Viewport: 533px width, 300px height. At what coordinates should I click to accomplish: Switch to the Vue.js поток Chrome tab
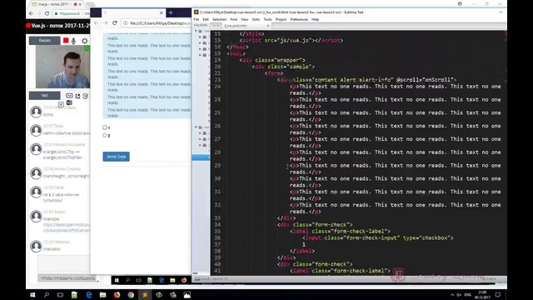[x=54, y=4]
